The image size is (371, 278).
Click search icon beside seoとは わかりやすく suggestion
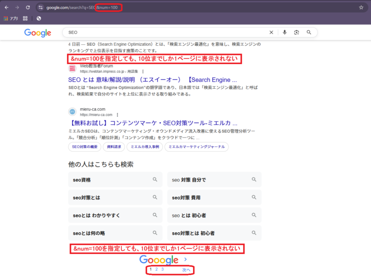pos(155,215)
